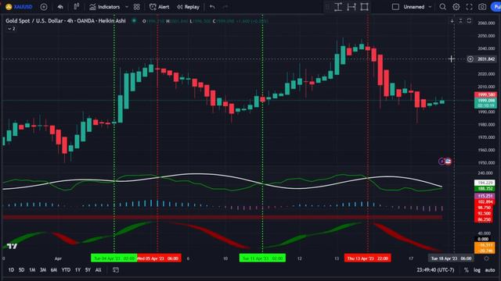Image resolution: width=501 pixels, height=281 pixels.
Task: Add a compare symbol with the plus icon
Action: point(44,7)
